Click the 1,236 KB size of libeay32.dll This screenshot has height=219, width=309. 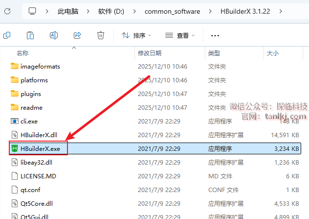287,163
